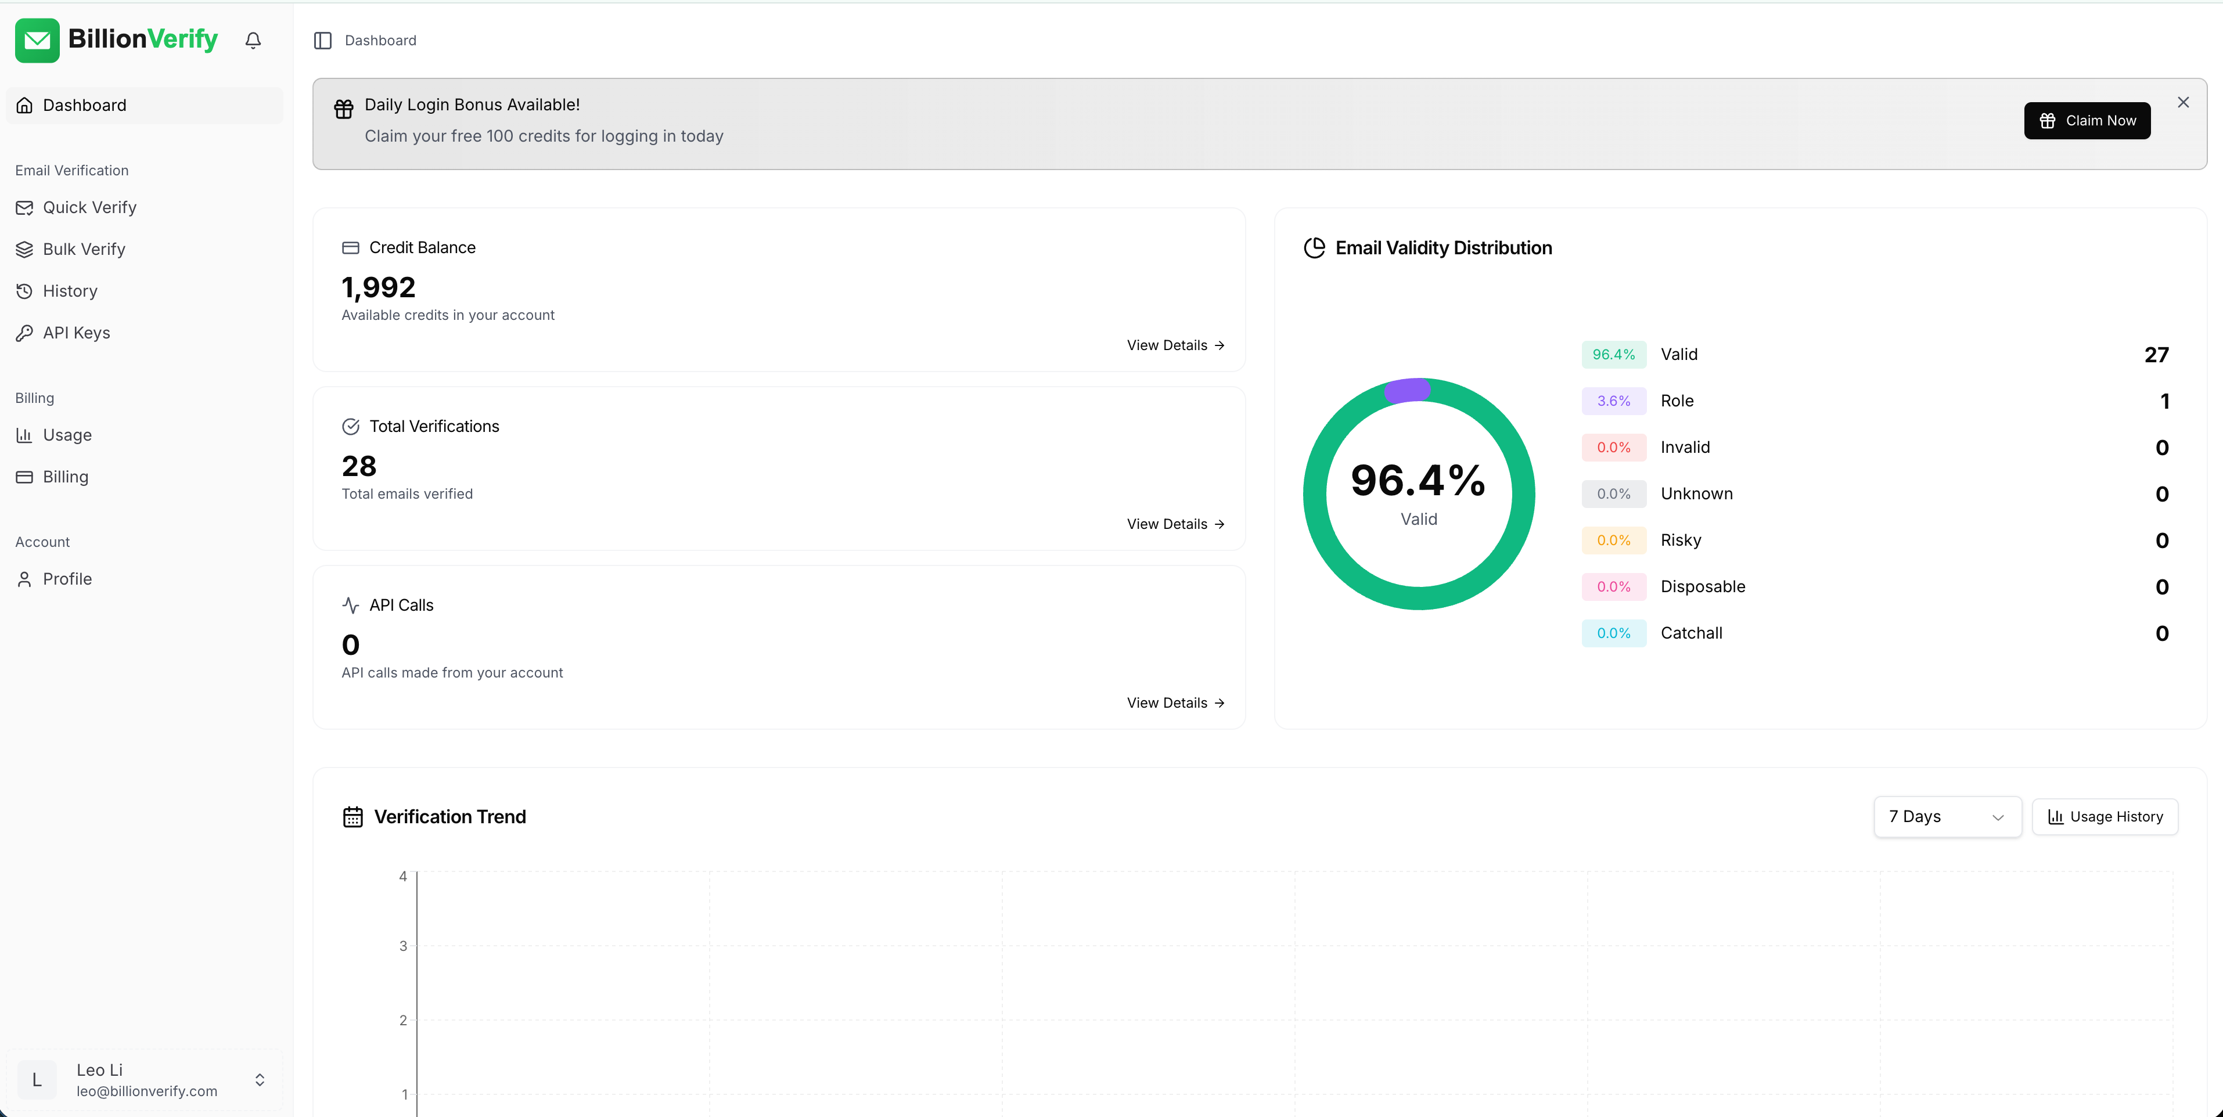Screen dimensions: 2223x1117
Task: View details of Credit Balance
Action: pos(1174,344)
